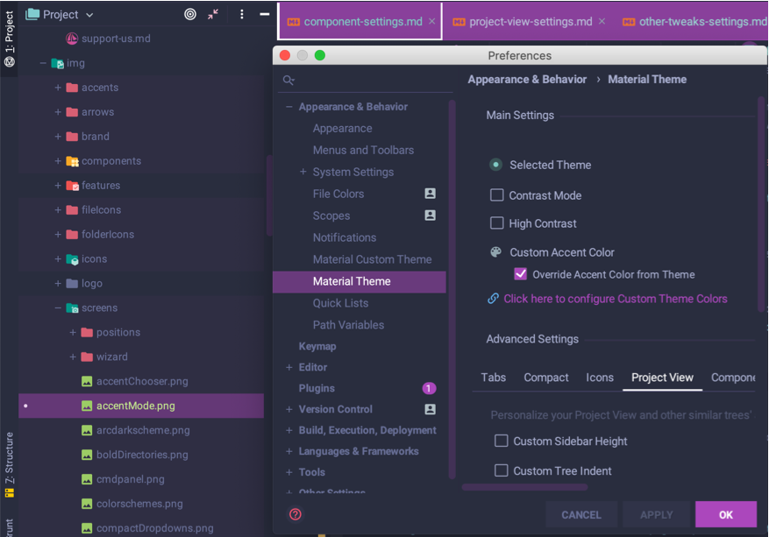Click the profile icon beside Scopes
This screenshot has height=537, width=769.
click(x=431, y=216)
